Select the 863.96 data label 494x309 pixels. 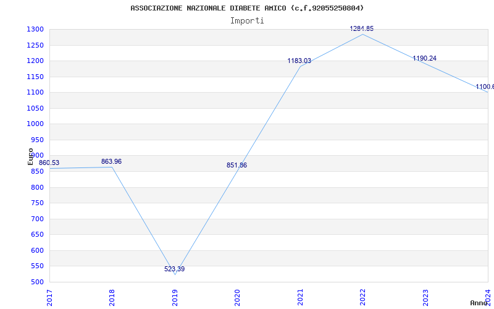[x=111, y=162]
